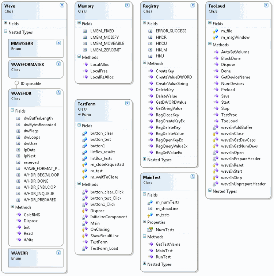This screenshot has width=274, height=276.
Task: Select the dwBytesRecorded field
Action: [x=40, y=125]
